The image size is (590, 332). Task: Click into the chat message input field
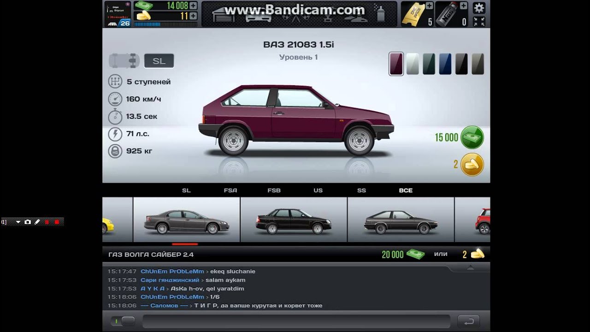click(296, 321)
